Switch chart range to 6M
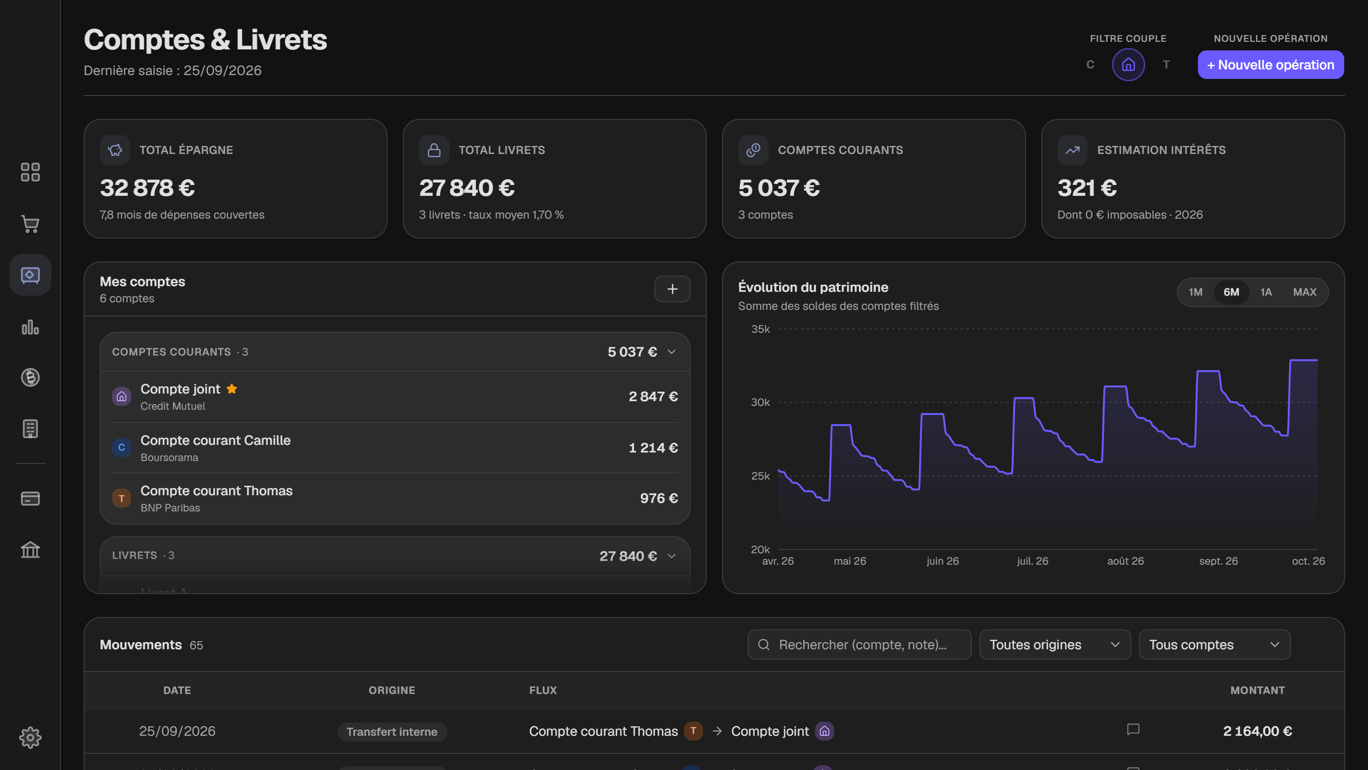The width and height of the screenshot is (1368, 770). click(x=1231, y=292)
